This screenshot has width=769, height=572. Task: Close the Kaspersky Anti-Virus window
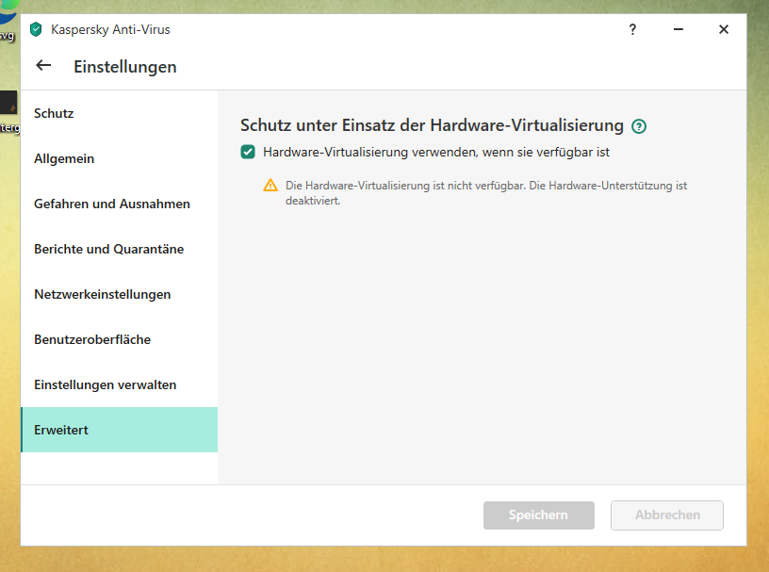click(x=724, y=29)
